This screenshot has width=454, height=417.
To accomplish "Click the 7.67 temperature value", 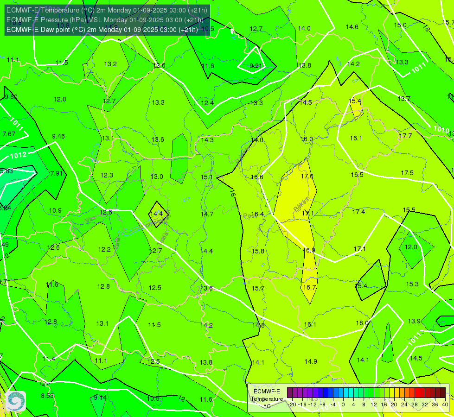I will tap(9, 134).
